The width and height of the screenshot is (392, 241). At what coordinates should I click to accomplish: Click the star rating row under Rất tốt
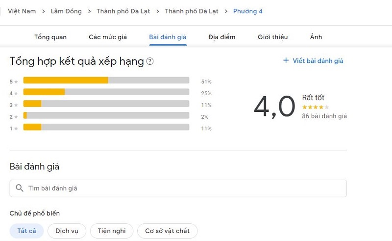tap(316, 107)
